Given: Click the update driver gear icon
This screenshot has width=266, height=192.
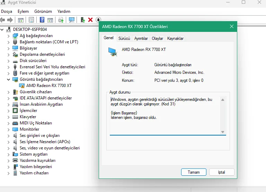Looking at the screenshot, I should tap(61, 20).
